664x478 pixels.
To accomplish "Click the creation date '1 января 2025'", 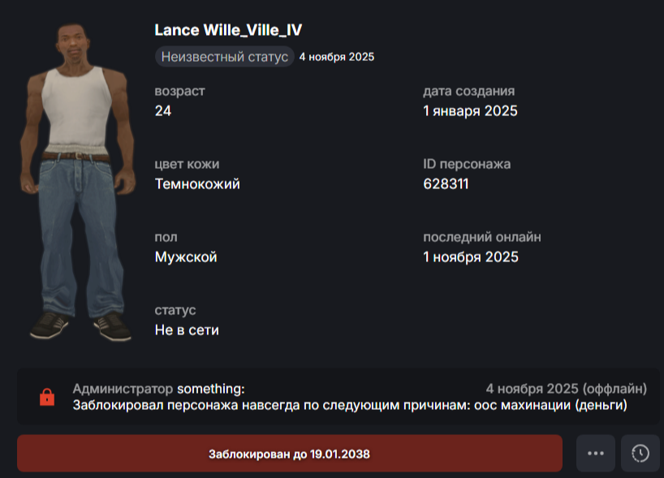I will (470, 111).
